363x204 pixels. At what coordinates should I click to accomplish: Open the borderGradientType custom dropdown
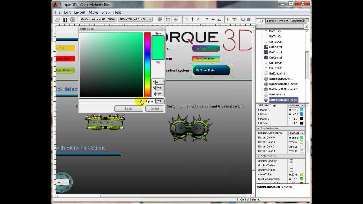click(297, 133)
